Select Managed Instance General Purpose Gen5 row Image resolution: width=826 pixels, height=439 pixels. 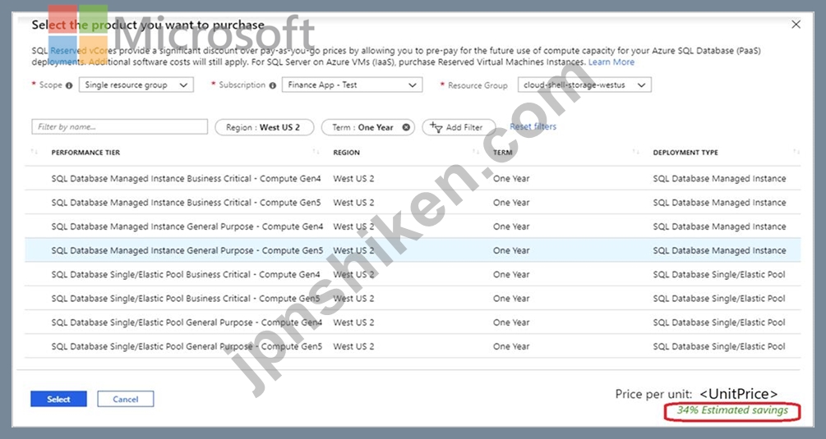413,250
